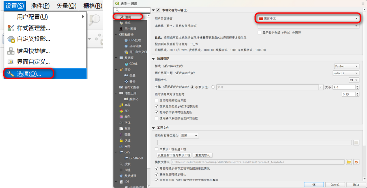The width and height of the screenshot is (367, 188).
Task: Open the 设置(S) menu
Action: 15,6
